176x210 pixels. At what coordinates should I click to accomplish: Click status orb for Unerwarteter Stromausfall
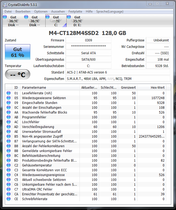coord(9,131)
